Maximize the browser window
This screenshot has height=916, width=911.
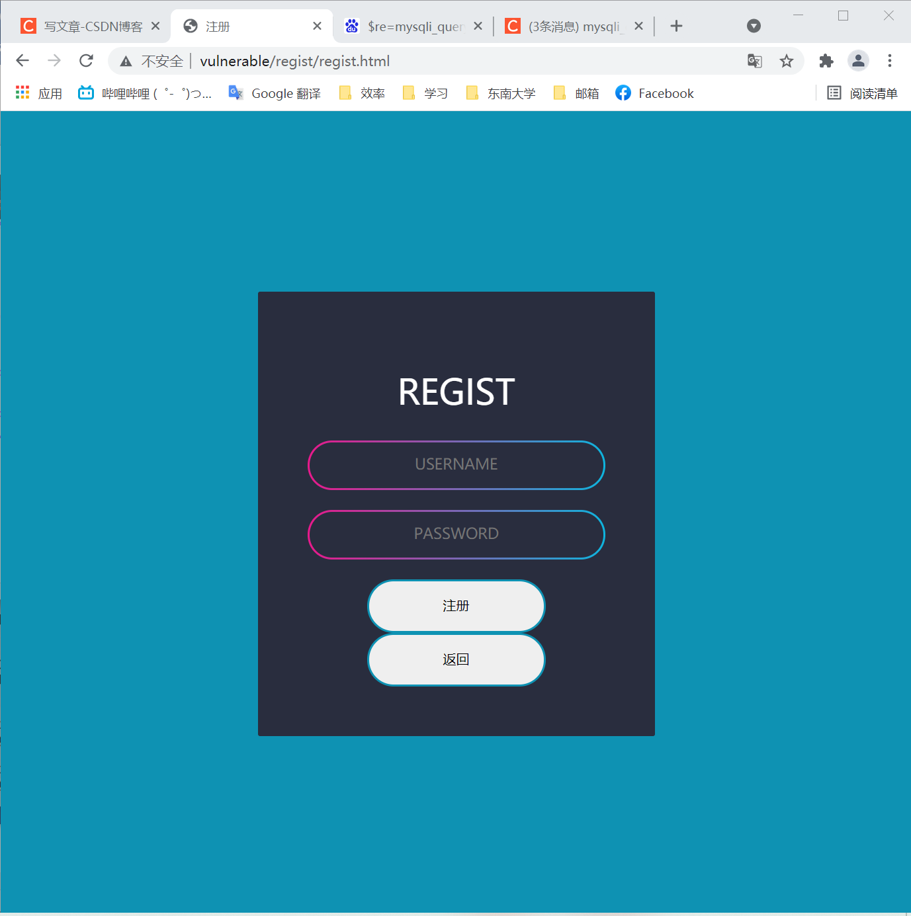(843, 15)
